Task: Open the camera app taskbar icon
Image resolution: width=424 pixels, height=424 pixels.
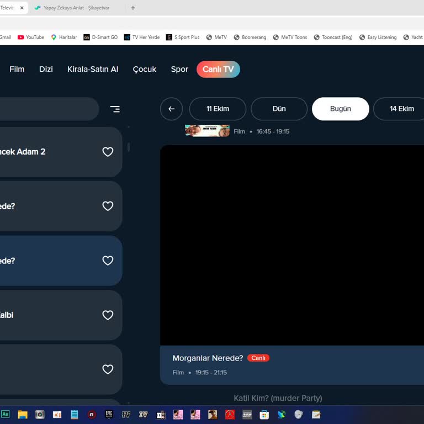Action: (40, 414)
